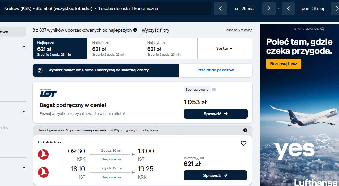This screenshot has height=186, width=339.
Task: Select the Najszybsze tab
Action: coord(170,48)
